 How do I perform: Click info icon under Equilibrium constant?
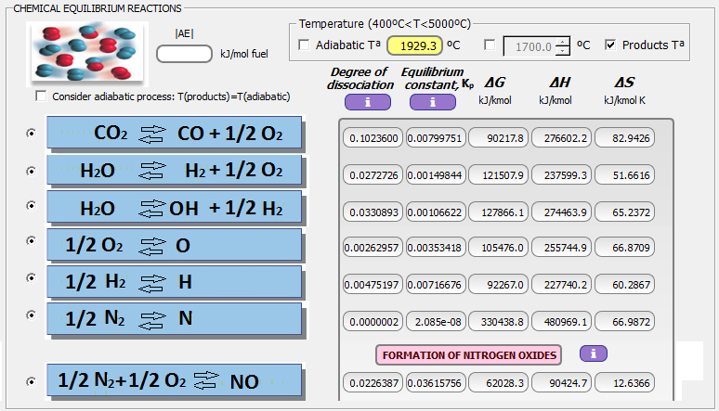click(x=431, y=102)
